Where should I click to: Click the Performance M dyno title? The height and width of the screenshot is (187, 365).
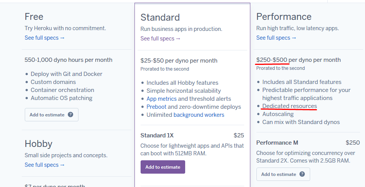point(277,143)
